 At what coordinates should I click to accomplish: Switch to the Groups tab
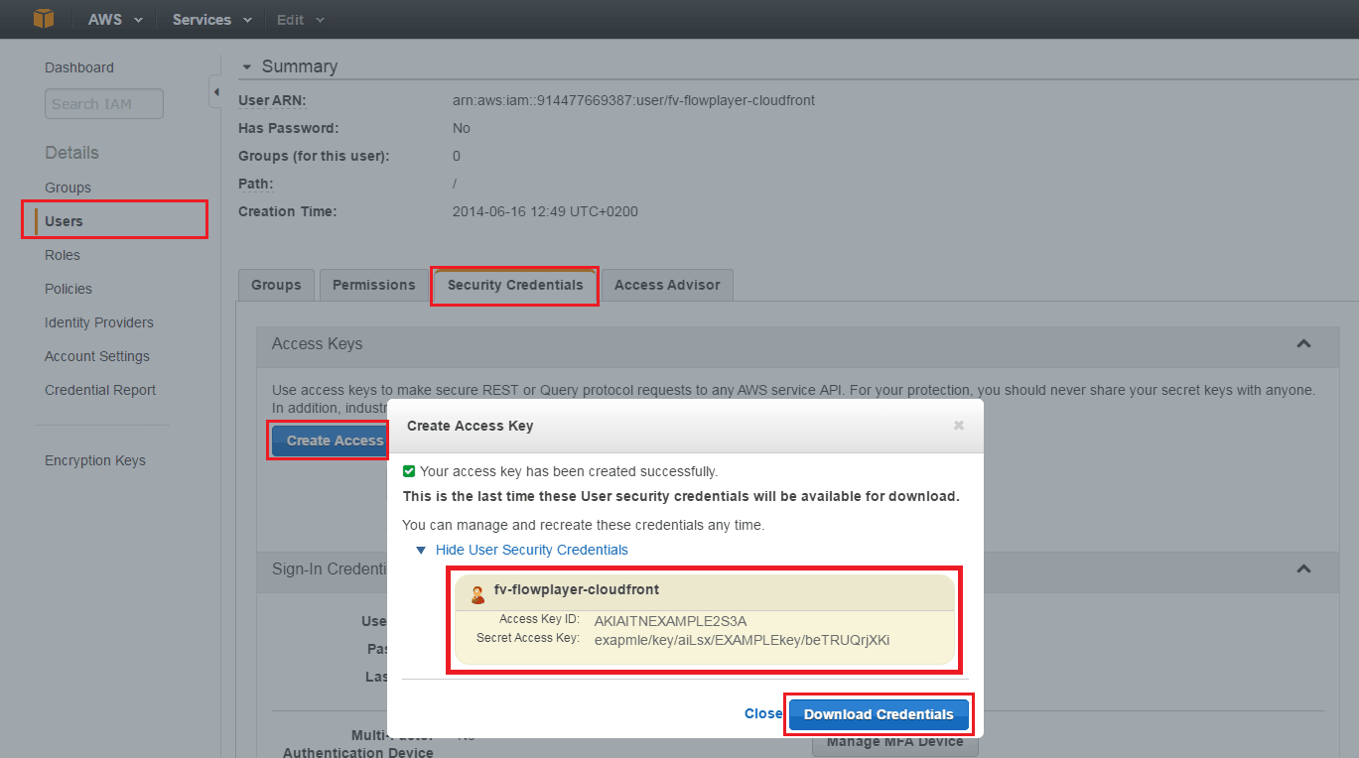276,285
